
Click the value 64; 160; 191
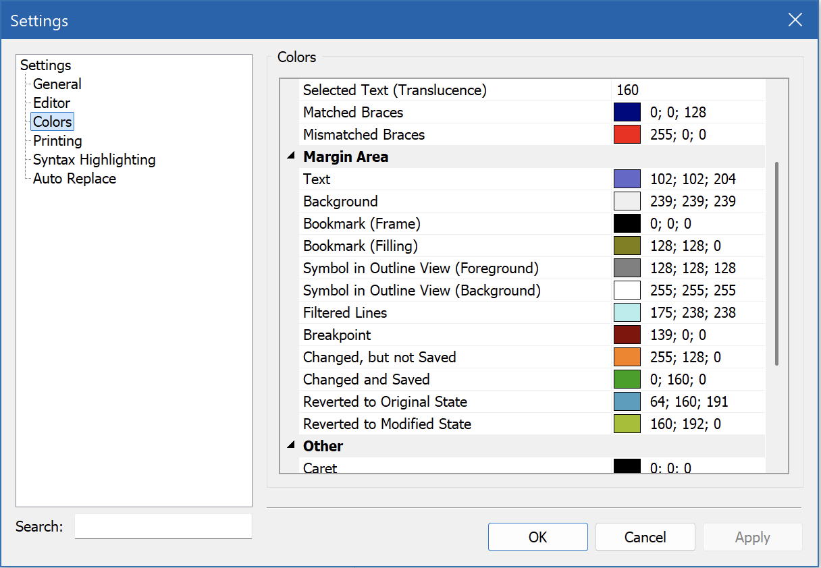click(x=689, y=401)
